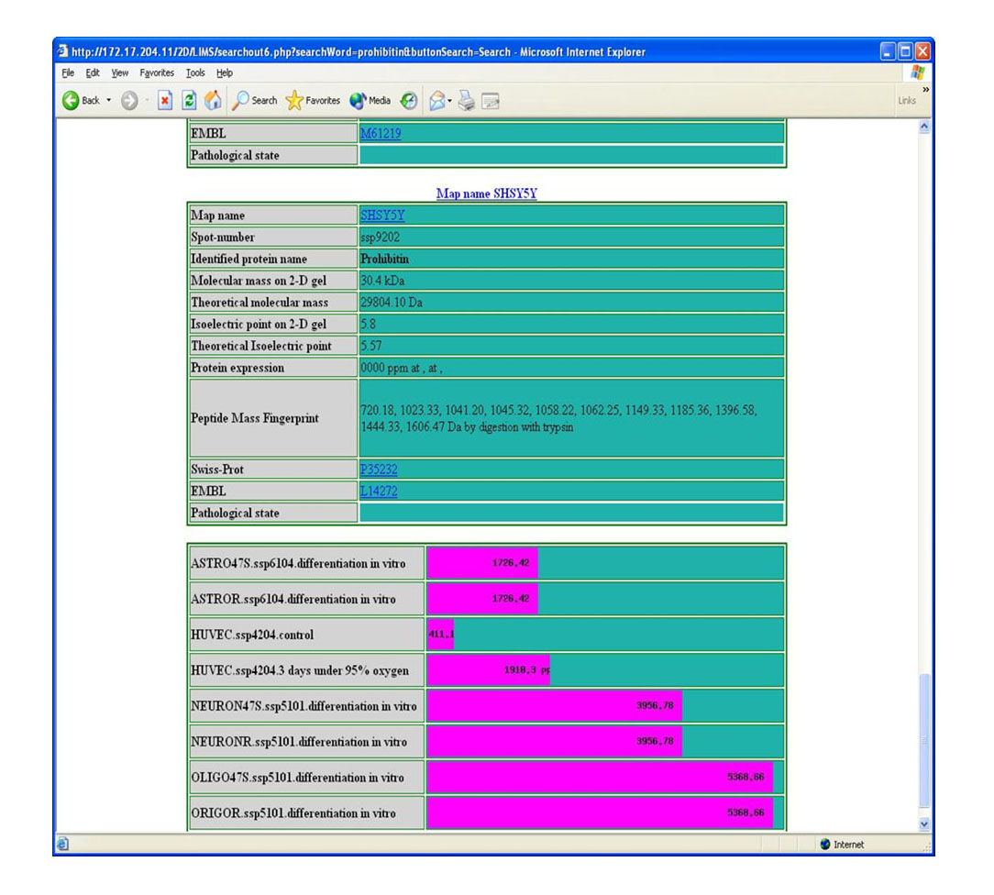Click the Internet zone globe icon
Viewport: 994px width, 895px height.
click(824, 845)
